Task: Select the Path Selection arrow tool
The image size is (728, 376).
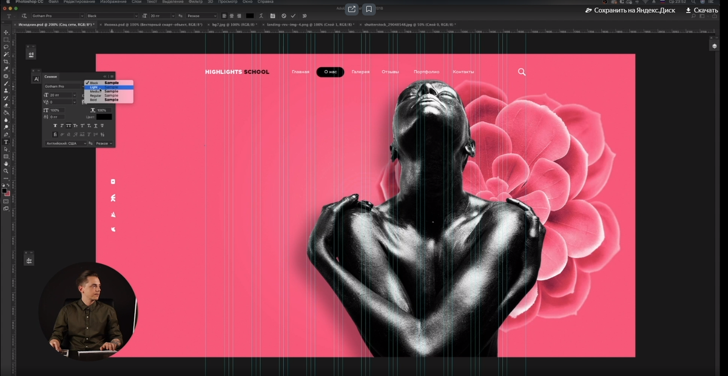Action: click(6, 149)
